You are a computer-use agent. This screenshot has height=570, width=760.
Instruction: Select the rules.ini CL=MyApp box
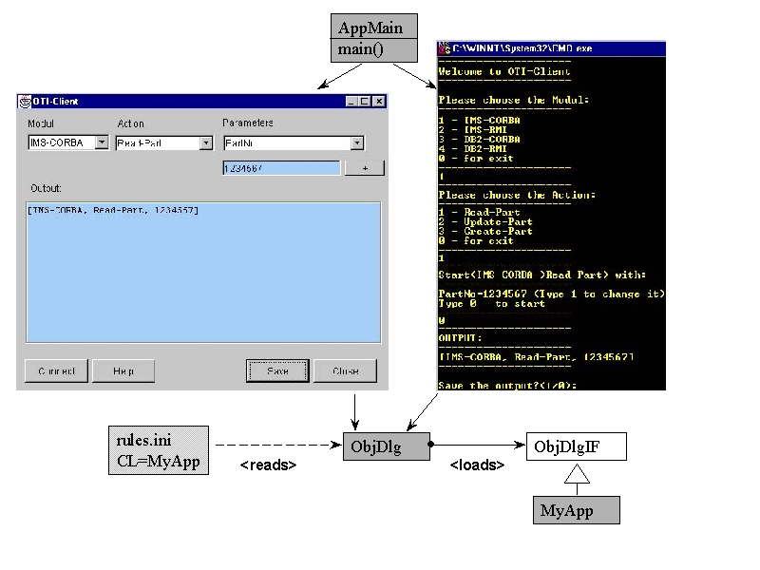159,451
